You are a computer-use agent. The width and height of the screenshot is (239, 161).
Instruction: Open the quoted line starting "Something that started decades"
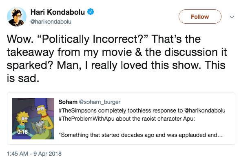pos(141,135)
